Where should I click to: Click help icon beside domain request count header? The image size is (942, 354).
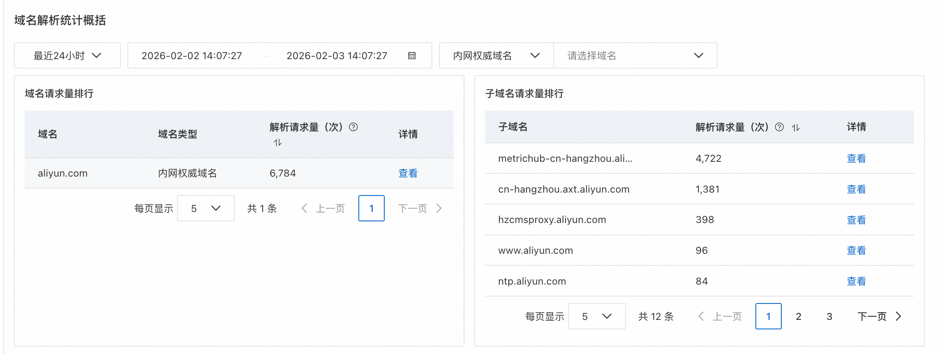353,127
